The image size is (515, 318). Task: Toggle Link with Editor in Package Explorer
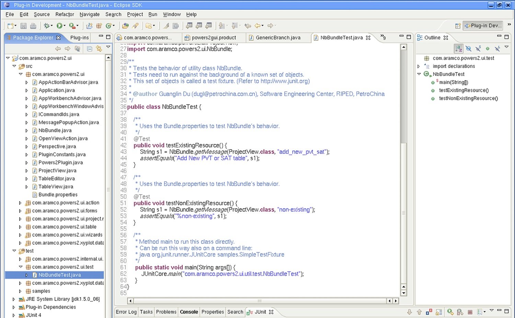(x=99, y=49)
